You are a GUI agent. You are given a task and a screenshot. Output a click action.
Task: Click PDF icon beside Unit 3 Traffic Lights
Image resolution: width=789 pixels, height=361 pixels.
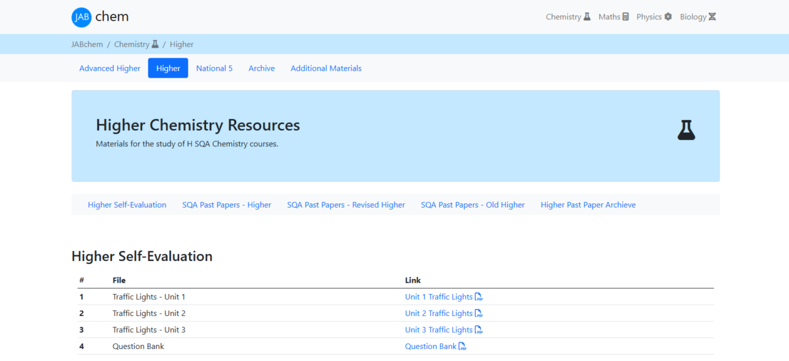[x=479, y=330]
